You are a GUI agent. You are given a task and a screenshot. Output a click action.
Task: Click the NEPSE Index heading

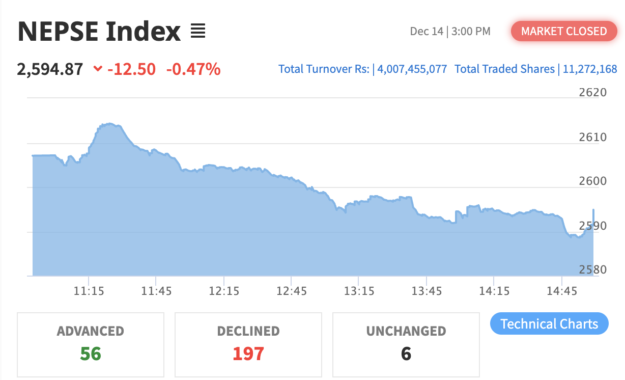[x=99, y=32]
